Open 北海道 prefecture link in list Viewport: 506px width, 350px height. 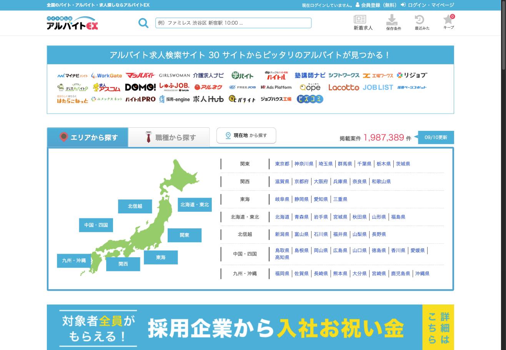[282, 217]
